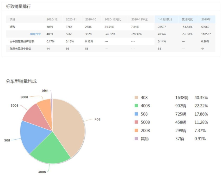
Task: Click the 2020-12环比 column header
Action: [x=139, y=19]
